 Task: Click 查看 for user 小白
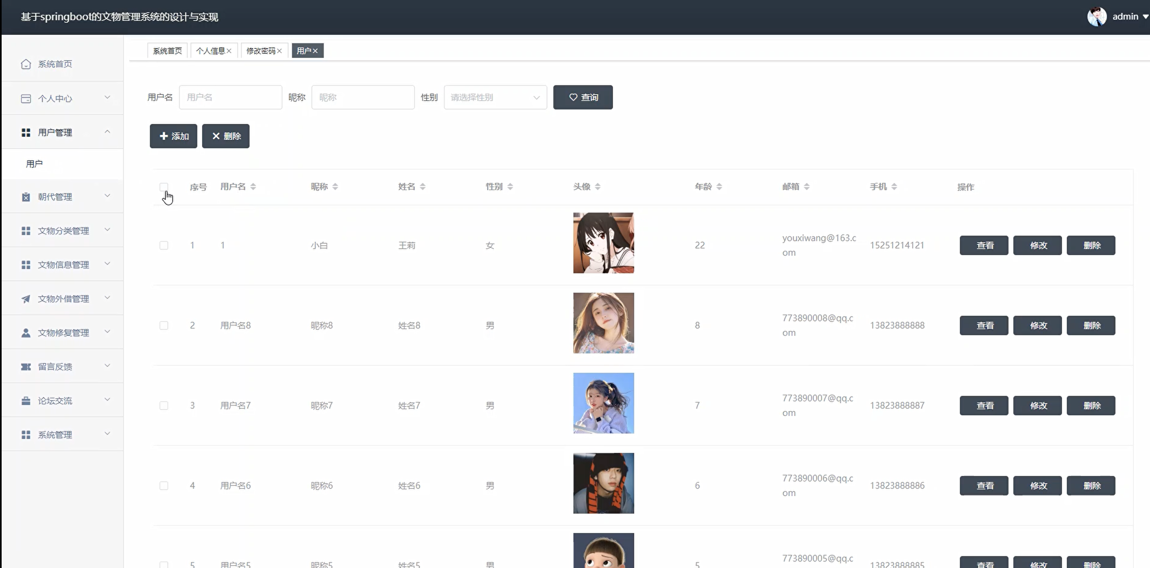click(984, 246)
